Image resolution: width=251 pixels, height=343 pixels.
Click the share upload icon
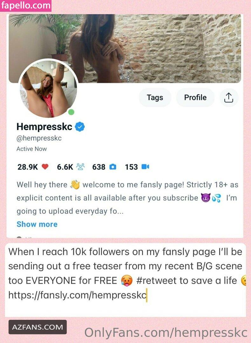point(229,98)
